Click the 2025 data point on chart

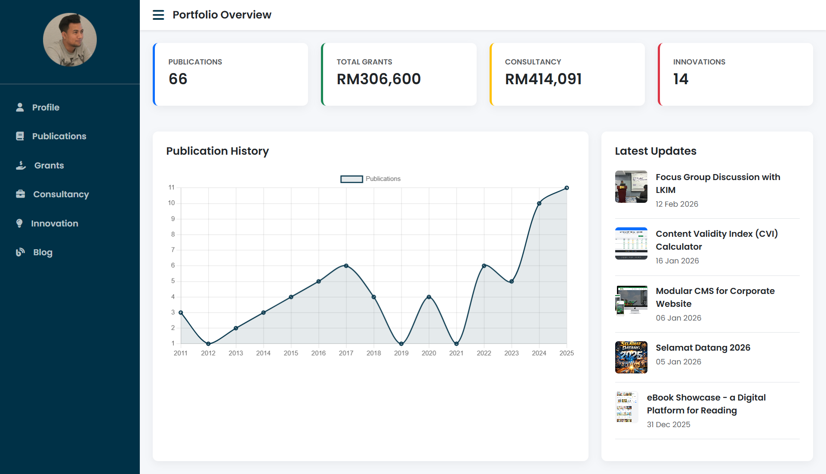click(567, 188)
